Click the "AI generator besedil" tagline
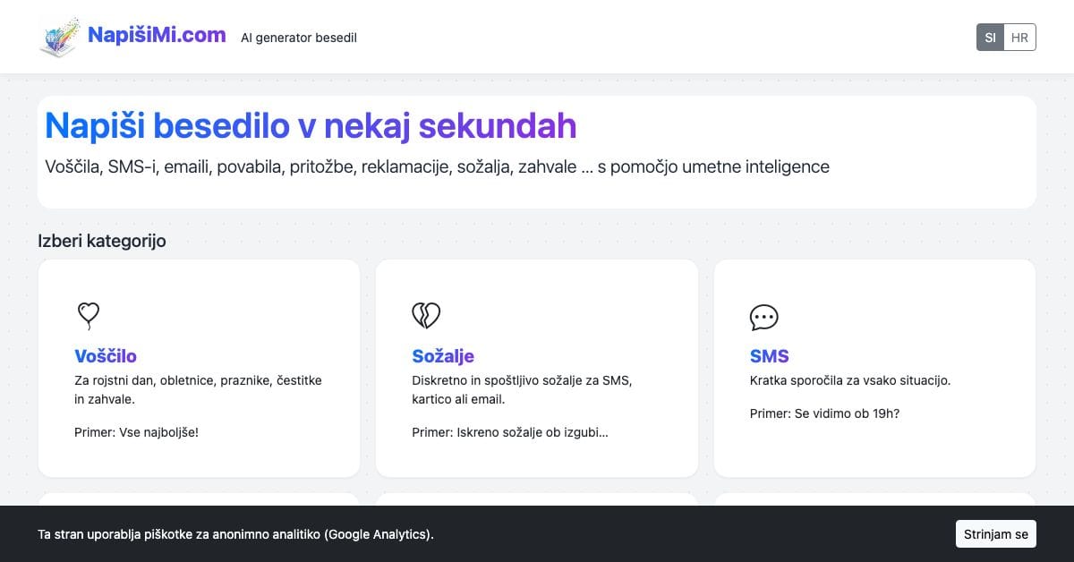The height and width of the screenshot is (562, 1074). (x=299, y=38)
